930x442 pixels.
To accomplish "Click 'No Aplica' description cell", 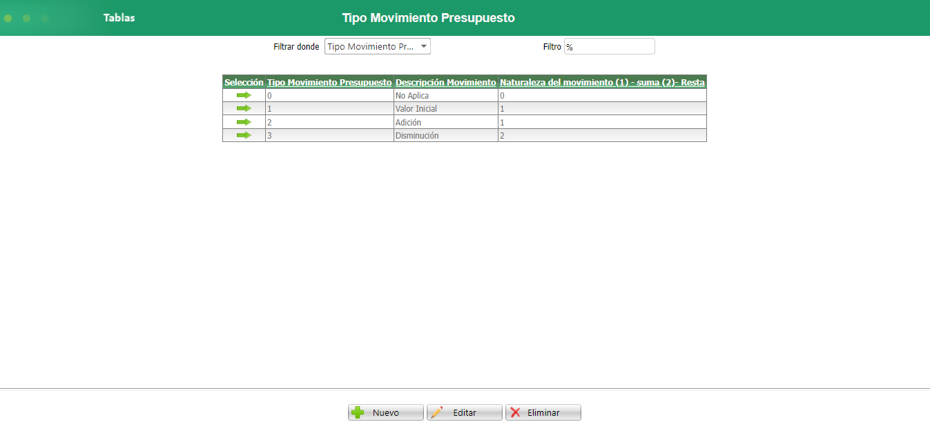I will [x=445, y=95].
